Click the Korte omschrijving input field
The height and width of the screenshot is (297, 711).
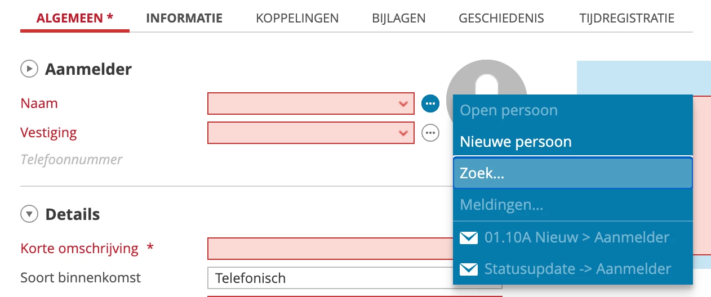coord(330,249)
